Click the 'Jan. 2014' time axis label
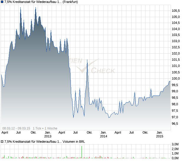The image size is (183, 161). 104,134
